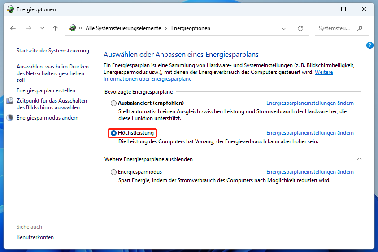Select the Energiesparmodus power plan

pyautogui.click(x=113, y=172)
